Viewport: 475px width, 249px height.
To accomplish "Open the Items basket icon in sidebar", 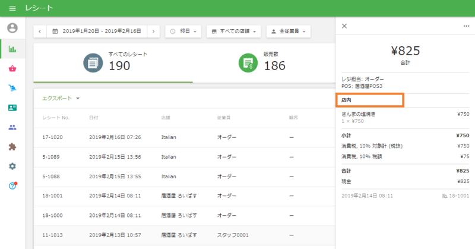I will click(x=12, y=68).
